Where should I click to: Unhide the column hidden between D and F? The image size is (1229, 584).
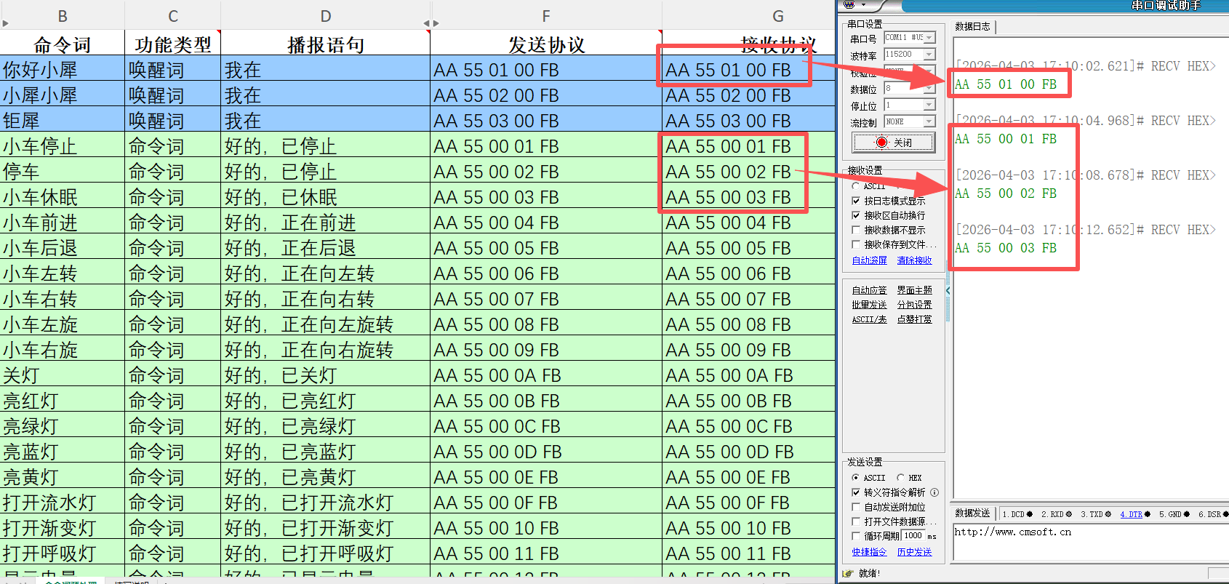tap(431, 23)
